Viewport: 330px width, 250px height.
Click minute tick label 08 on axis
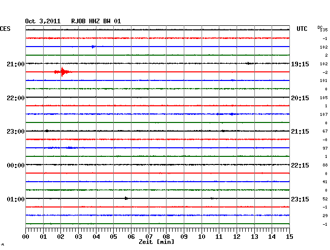[x=166, y=237]
